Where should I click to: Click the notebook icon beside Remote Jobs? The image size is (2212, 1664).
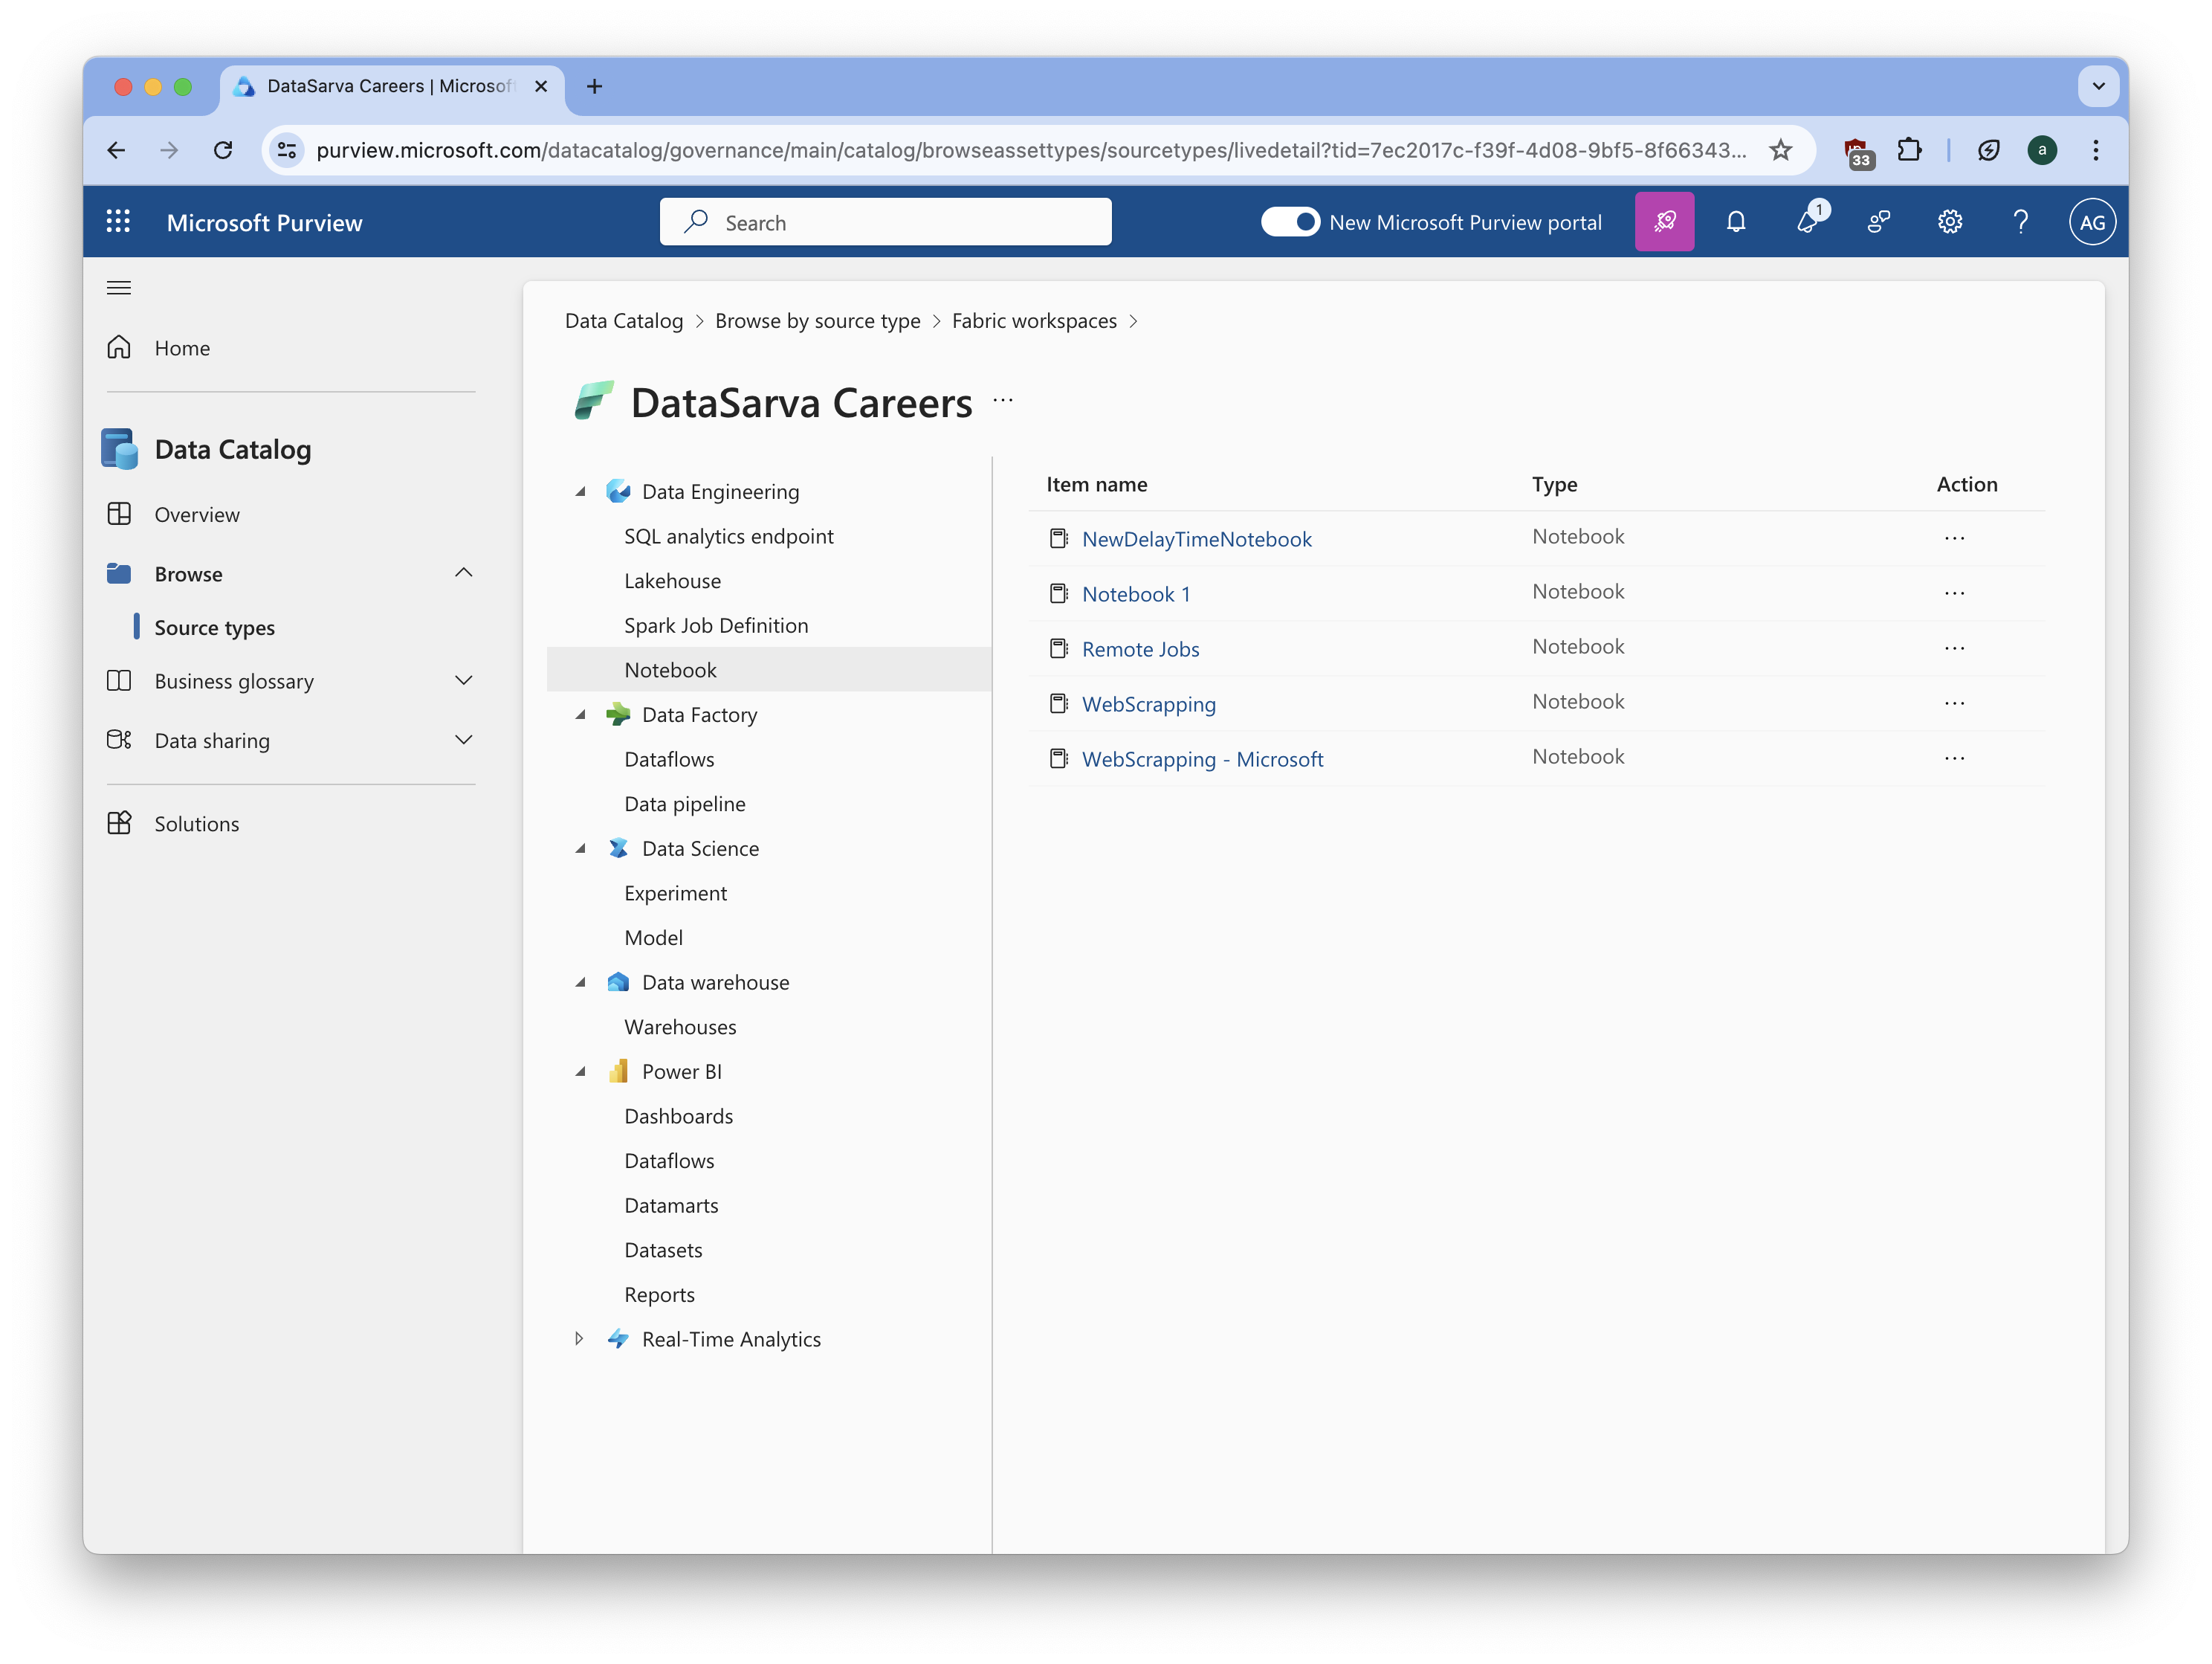(1058, 648)
